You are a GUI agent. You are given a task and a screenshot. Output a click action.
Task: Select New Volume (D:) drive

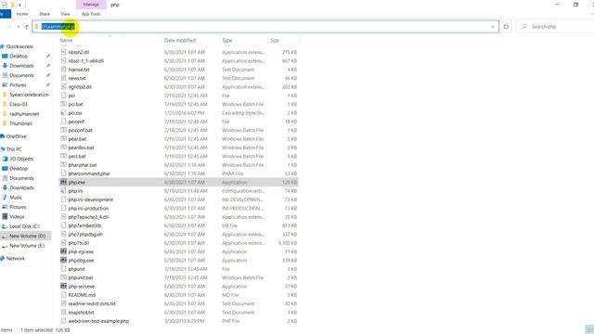(x=27, y=236)
